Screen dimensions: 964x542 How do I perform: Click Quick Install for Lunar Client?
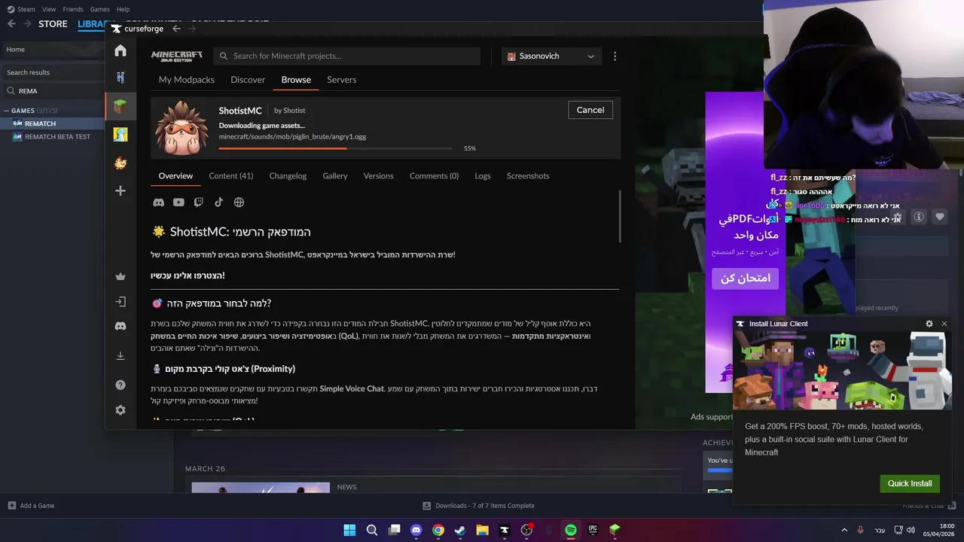click(910, 483)
